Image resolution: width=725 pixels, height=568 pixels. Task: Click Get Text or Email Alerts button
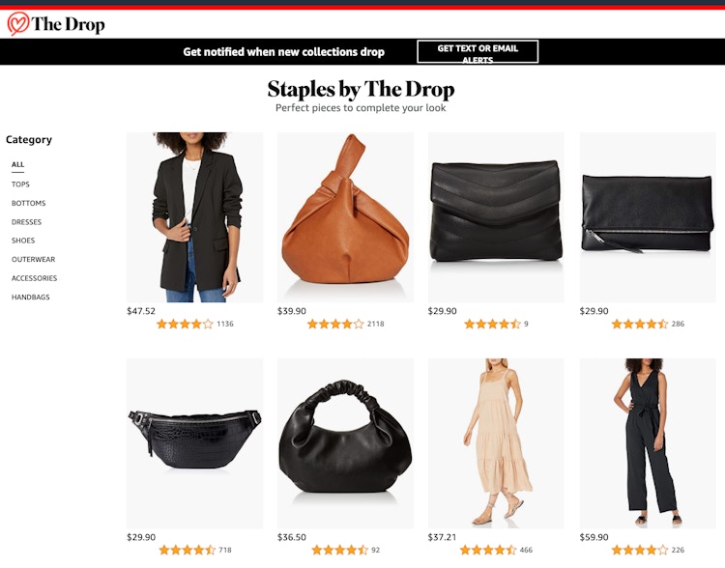[478, 51]
